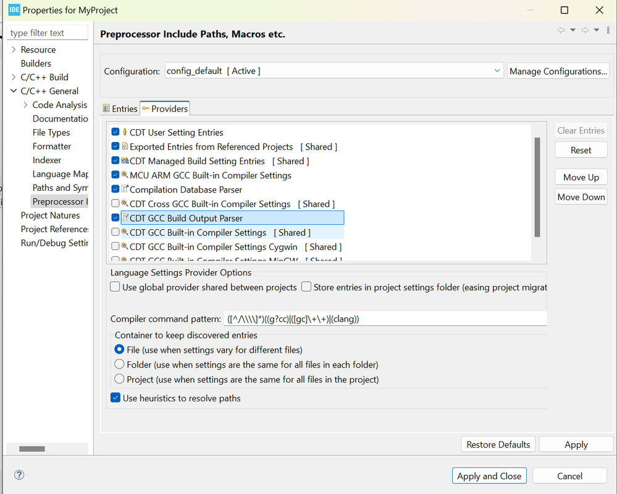The width and height of the screenshot is (617, 494).
Task: Click the Compilation Database Parser icon
Action: tap(125, 190)
